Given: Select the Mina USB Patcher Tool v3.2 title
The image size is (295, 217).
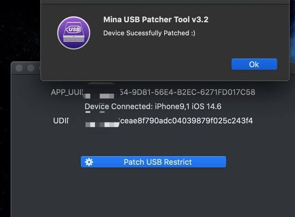Looking at the screenshot, I should point(156,19).
